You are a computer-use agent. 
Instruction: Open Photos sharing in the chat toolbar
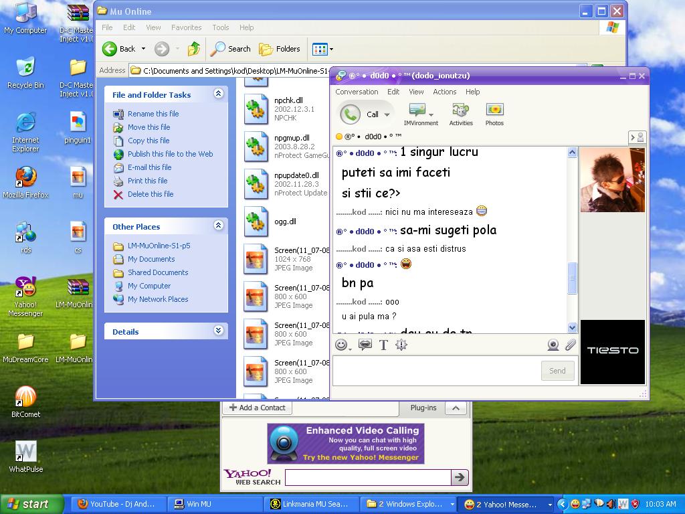[x=494, y=109]
